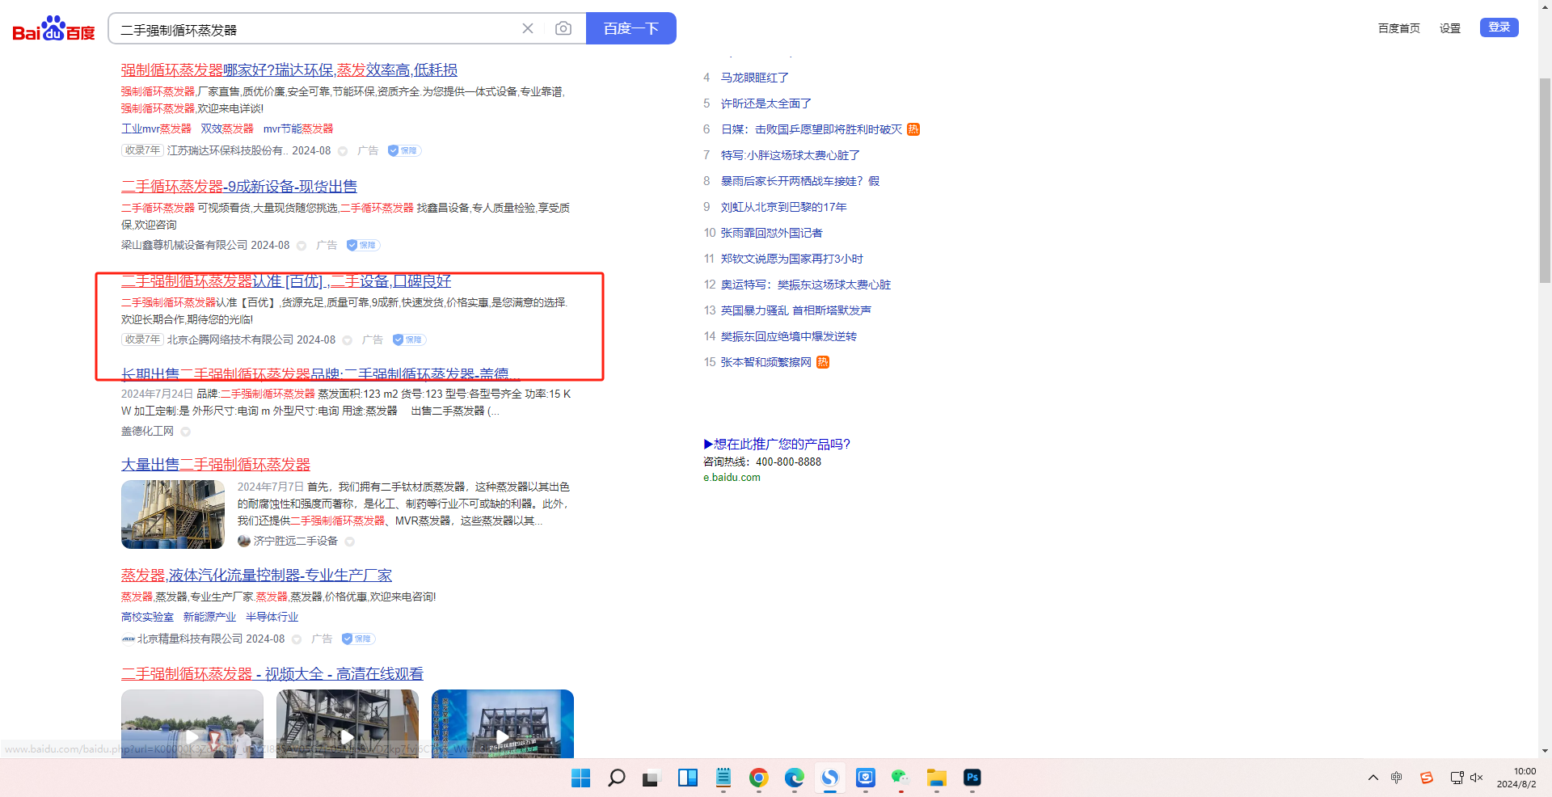Go to 百度首页 in the top bar
1552x797 pixels.
tap(1398, 28)
